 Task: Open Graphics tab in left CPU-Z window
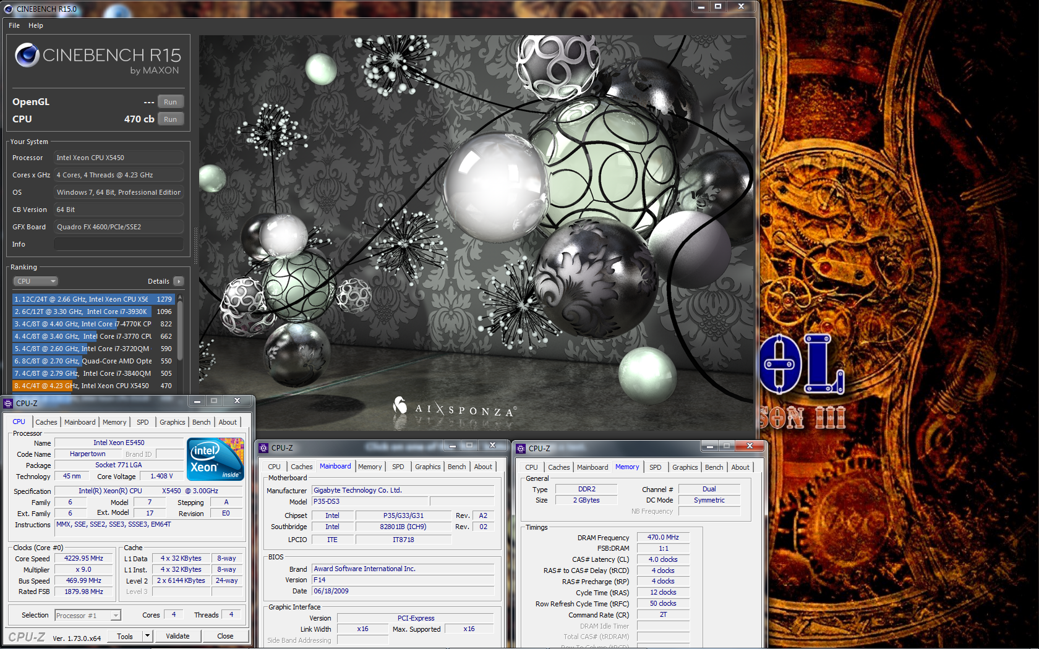tap(172, 422)
